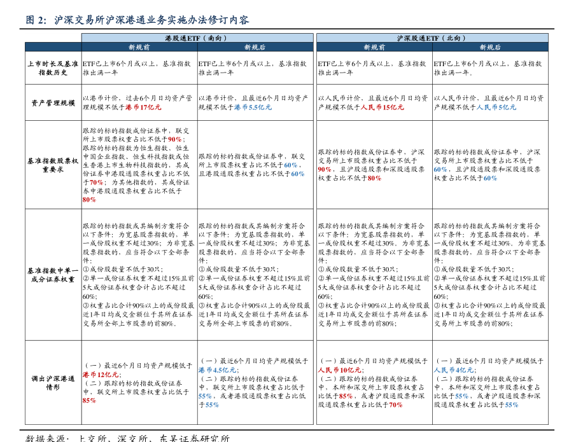Click the red 70% in 基准指数股票权重要求 row
This screenshot has height=442, width=562.
tap(89, 183)
